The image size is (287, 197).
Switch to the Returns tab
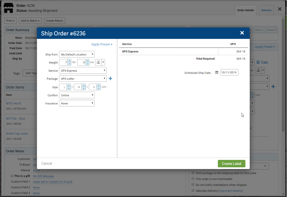click(x=266, y=10)
